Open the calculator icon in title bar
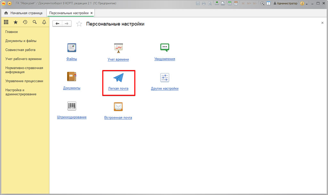 229,3
